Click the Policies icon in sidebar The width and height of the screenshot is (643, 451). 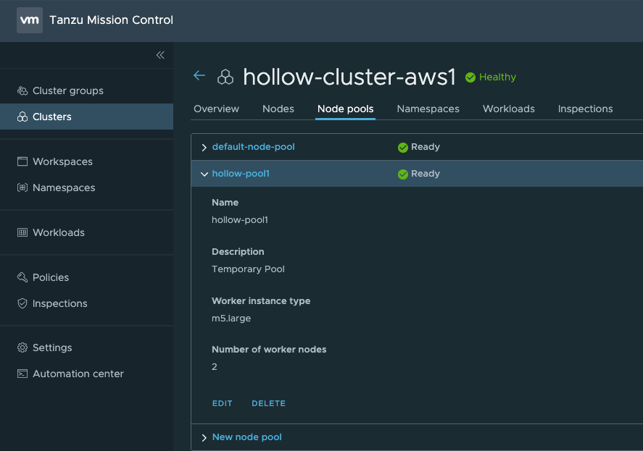coord(22,277)
